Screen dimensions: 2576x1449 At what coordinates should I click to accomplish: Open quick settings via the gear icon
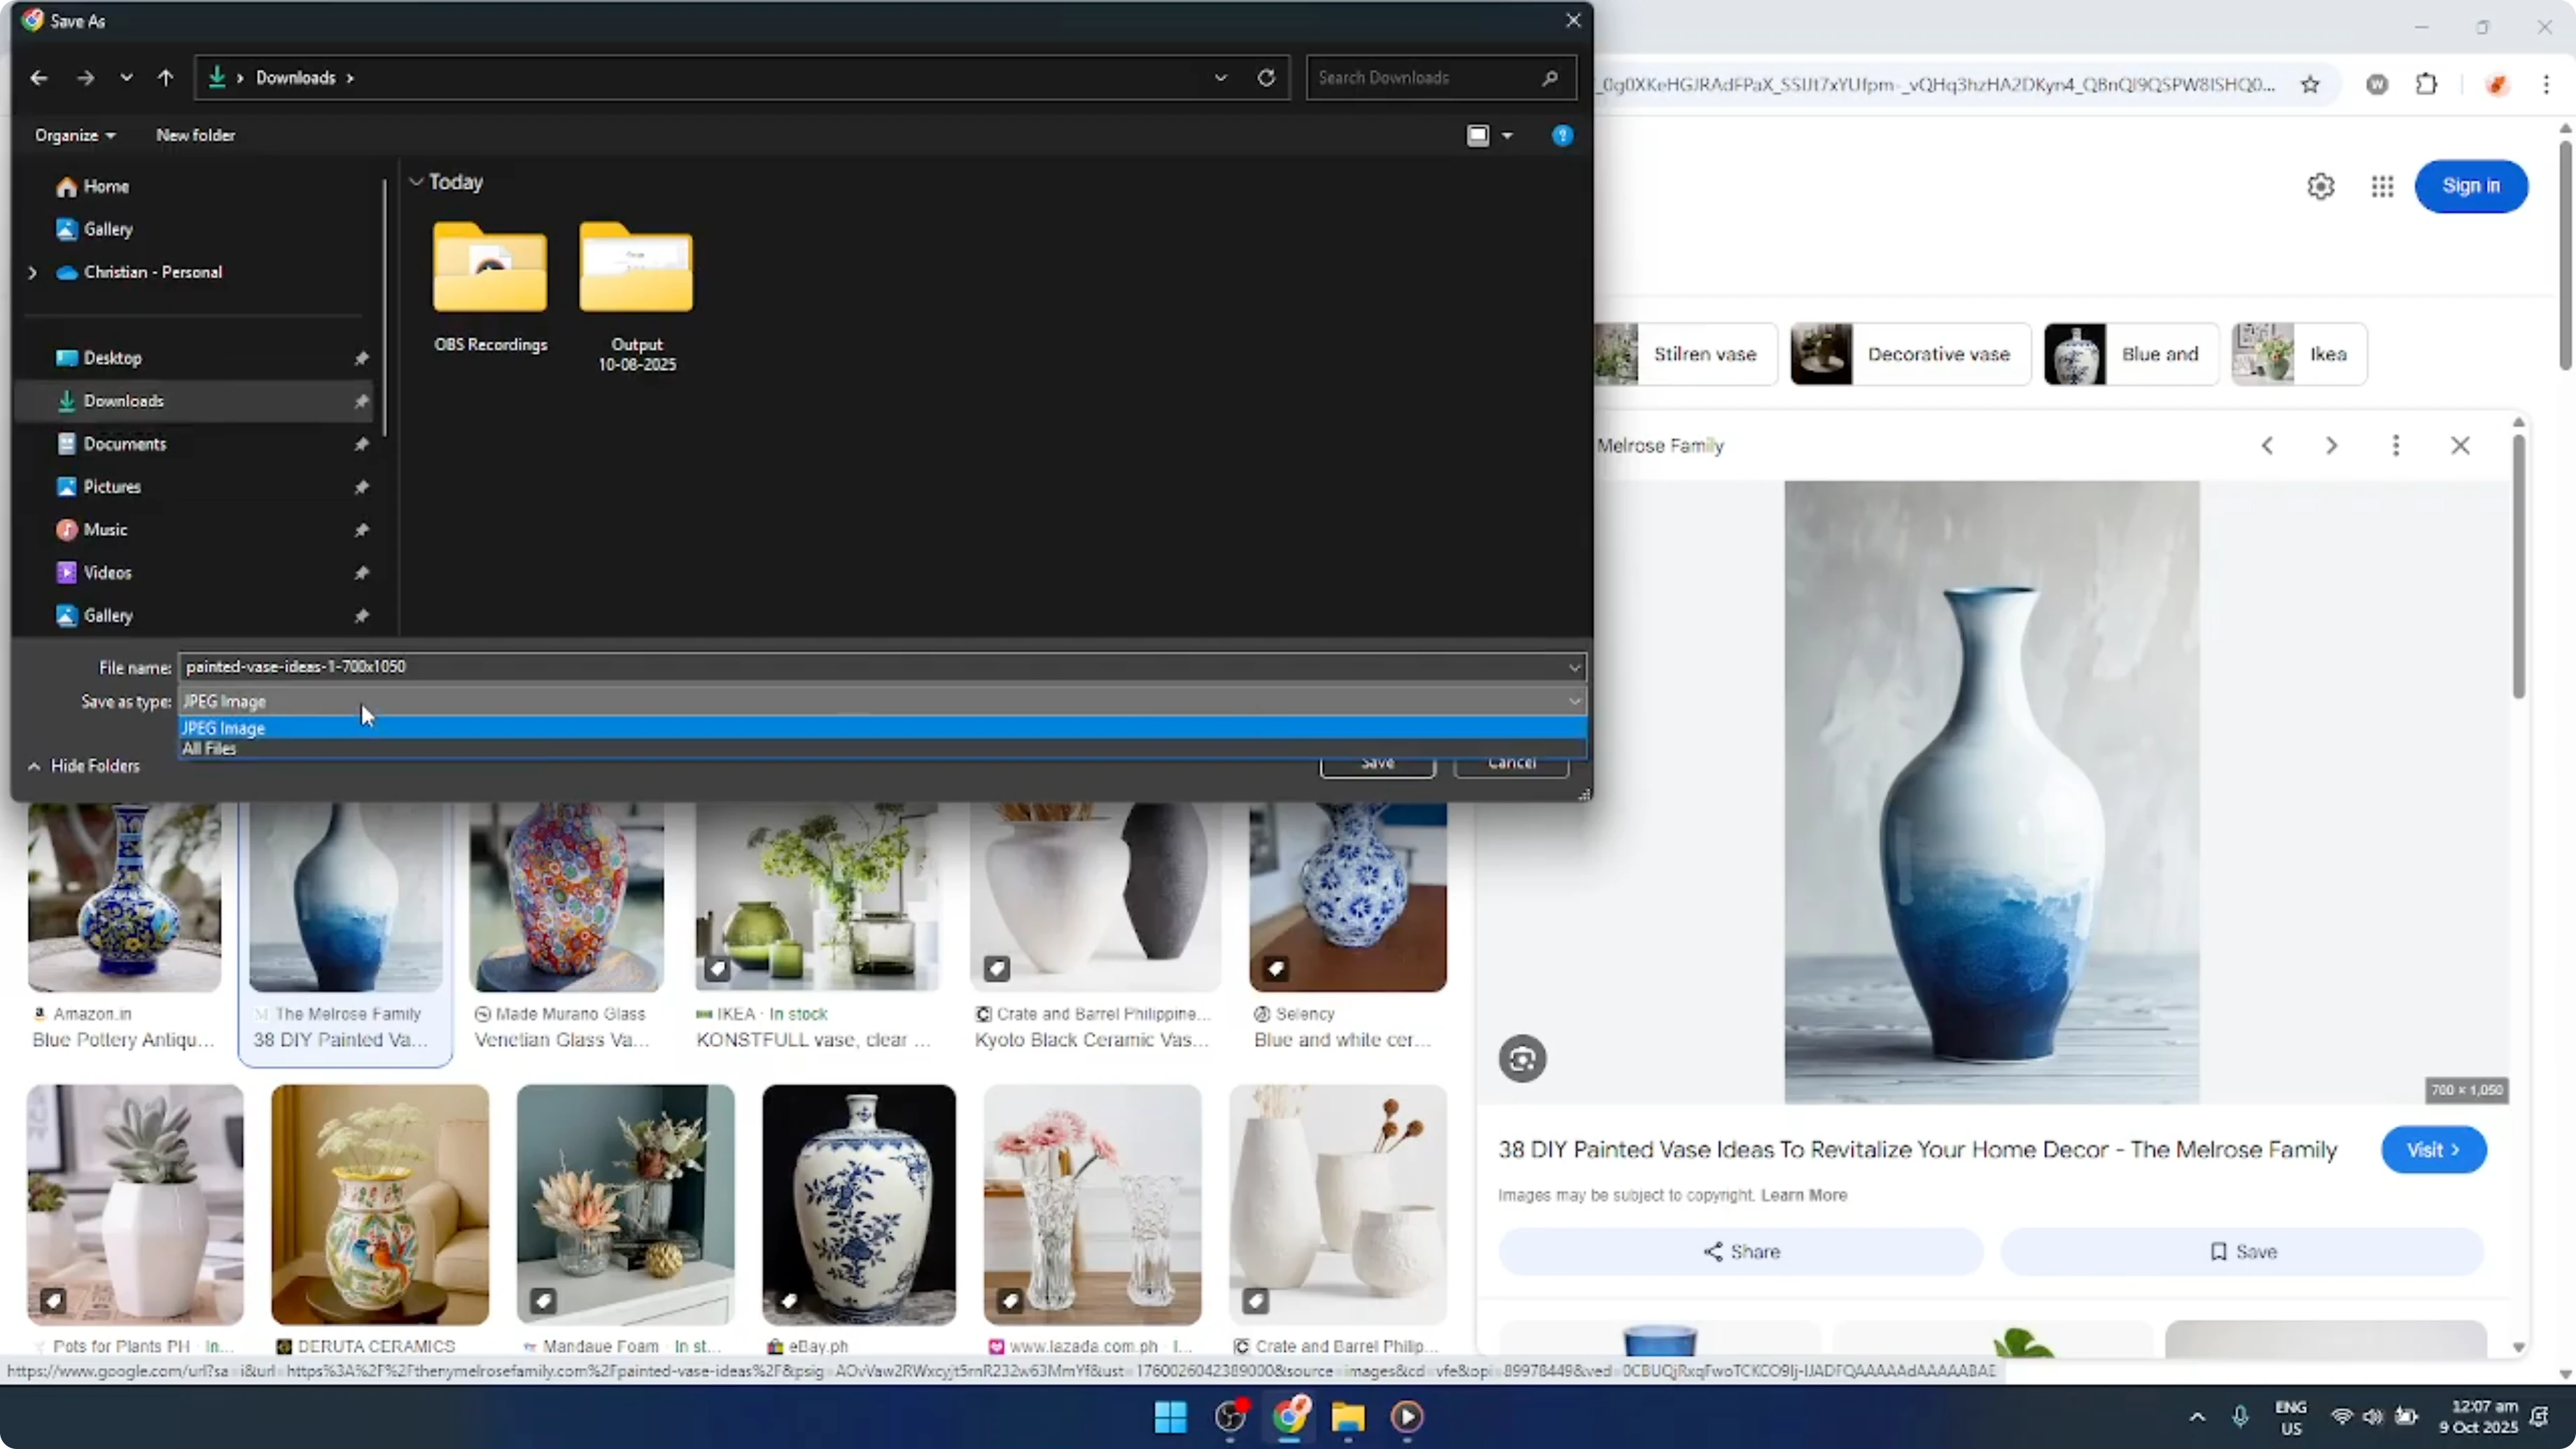pos(2320,186)
